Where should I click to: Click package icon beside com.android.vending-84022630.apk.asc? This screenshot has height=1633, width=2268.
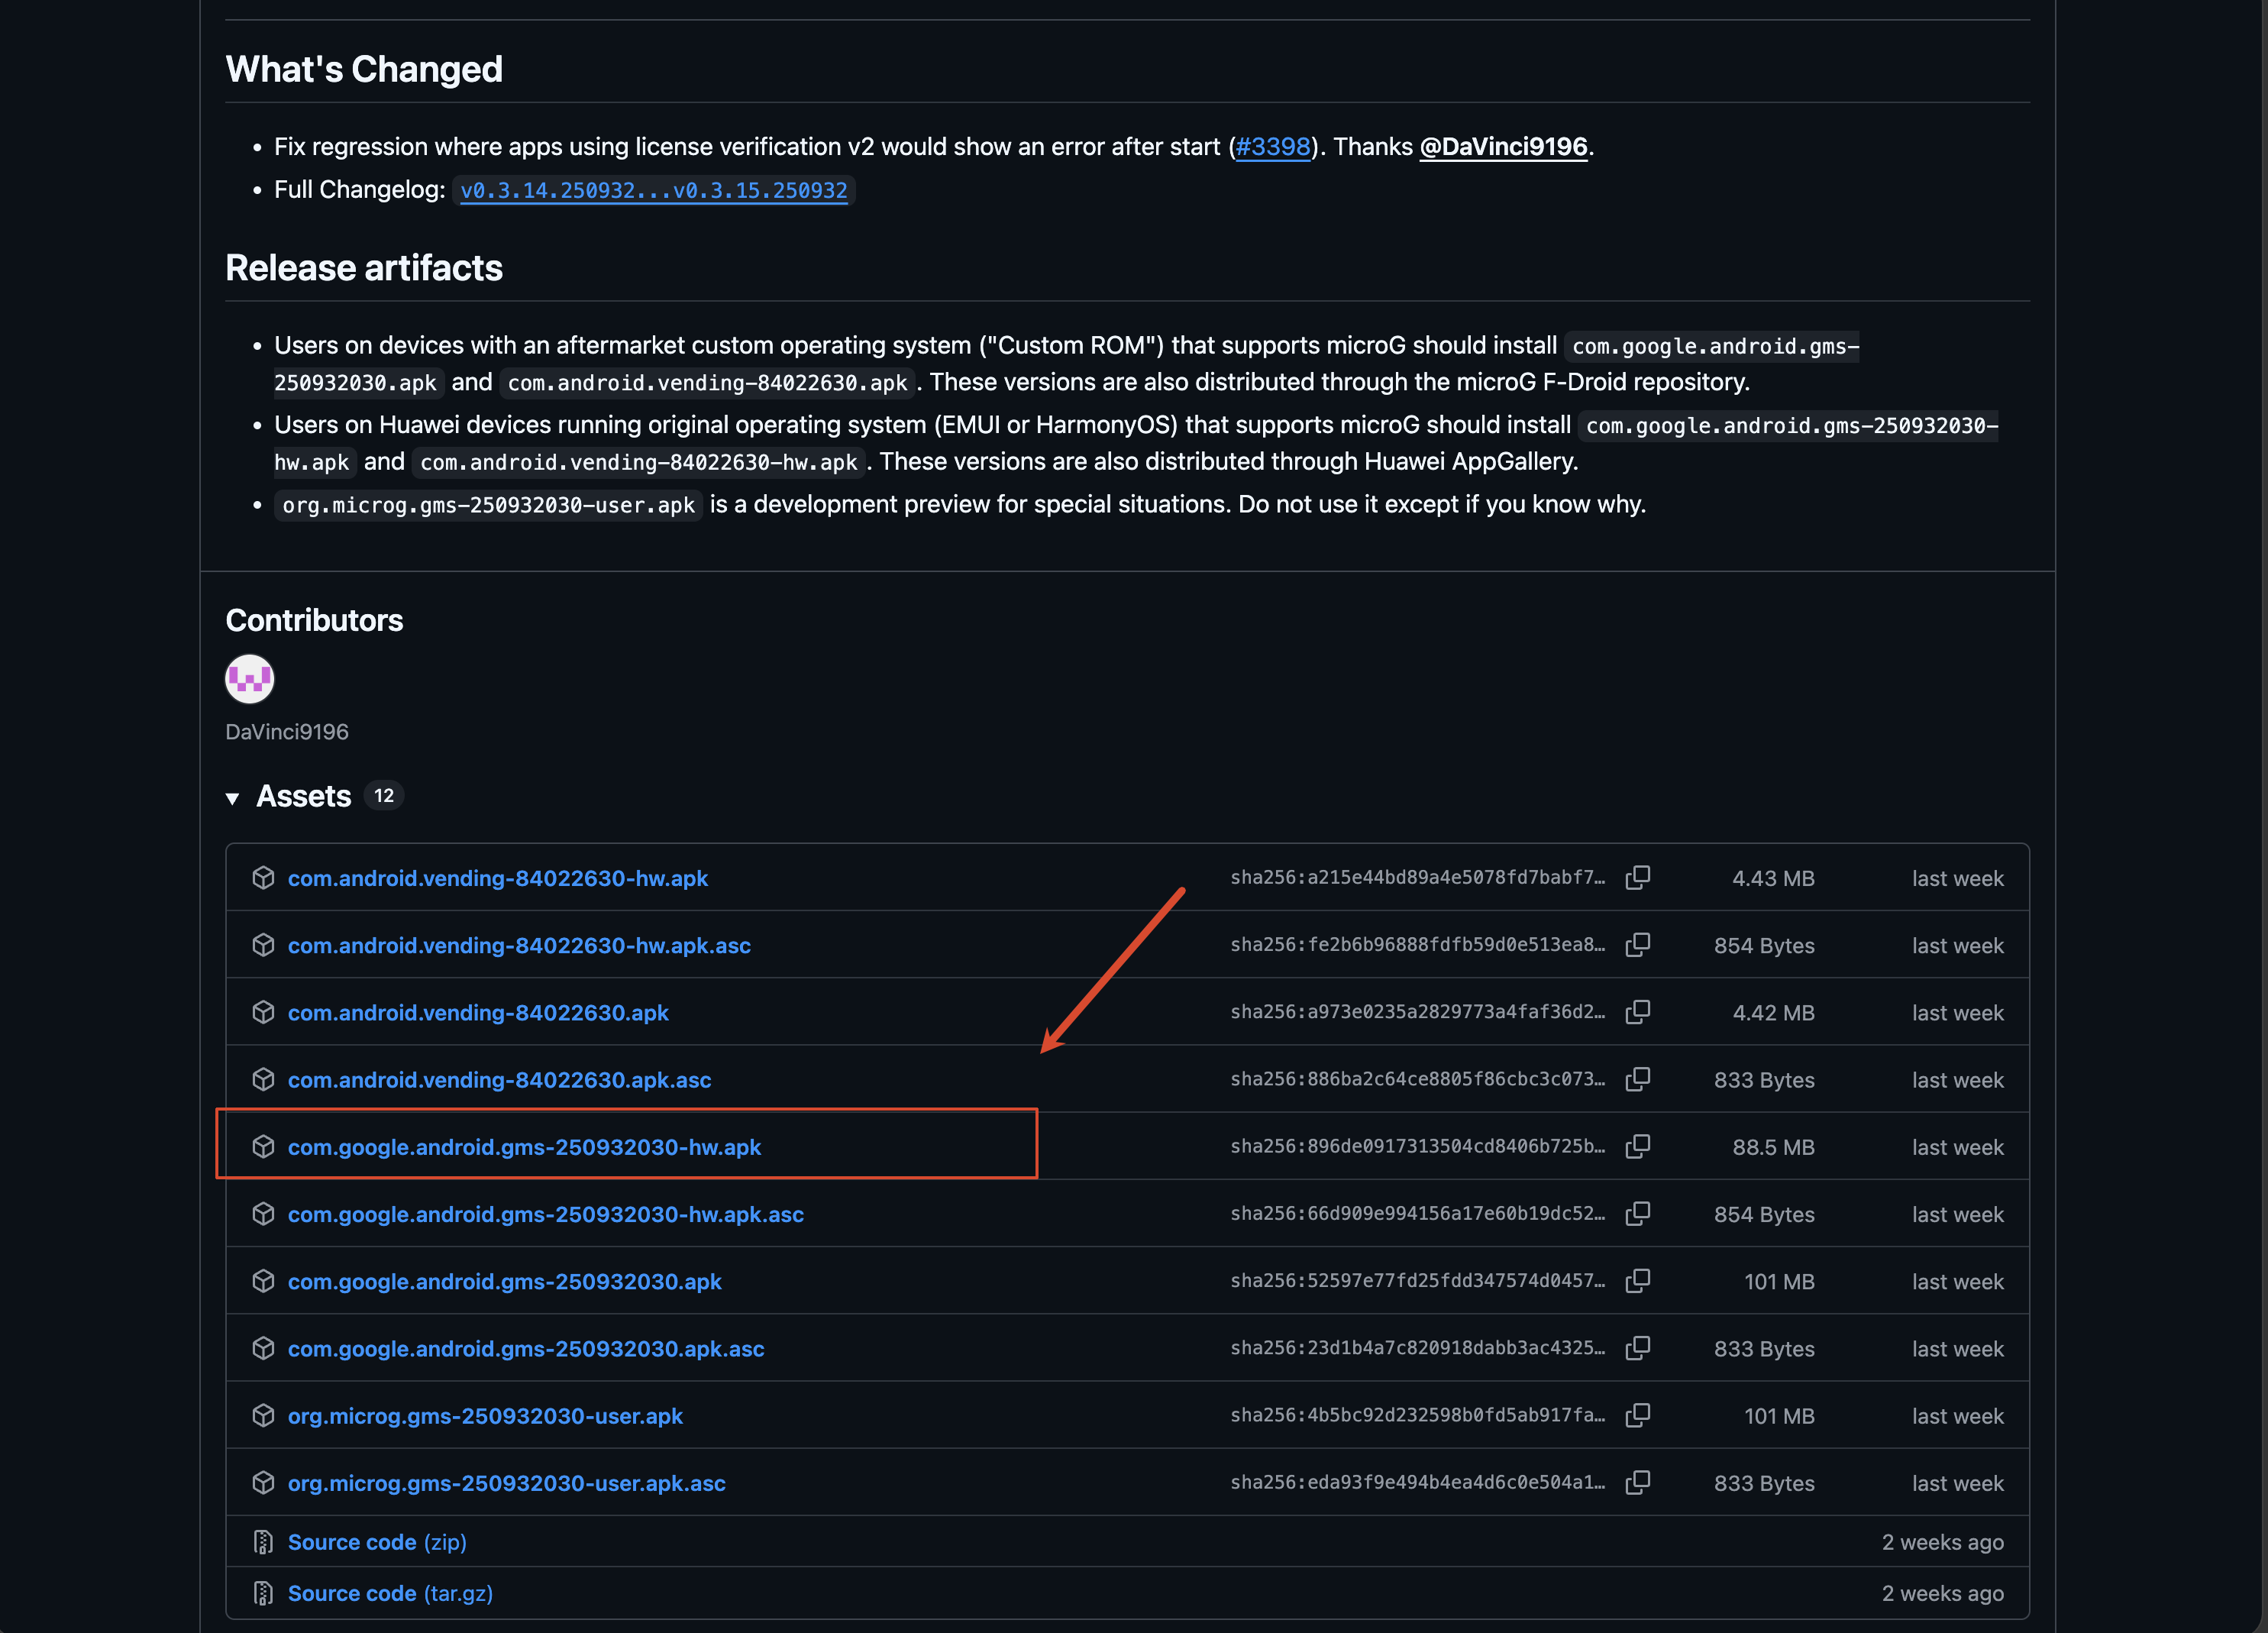[263, 1079]
